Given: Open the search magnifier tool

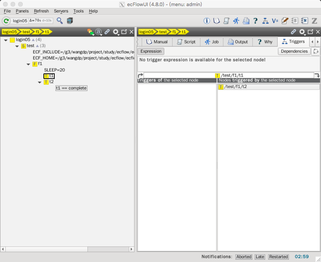Looking at the screenshot, I should (60, 21).
